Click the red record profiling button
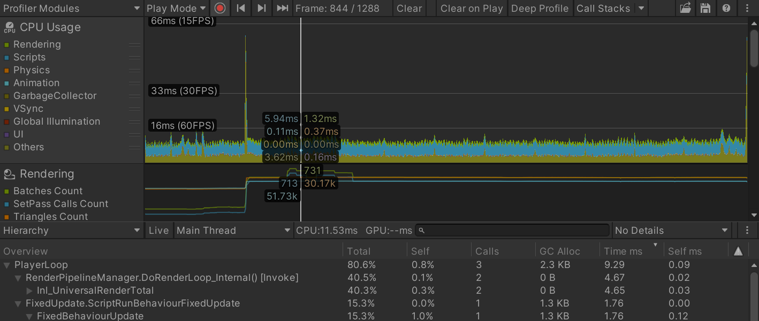This screenshot has height=321, width=759. (x=219, y=8)
